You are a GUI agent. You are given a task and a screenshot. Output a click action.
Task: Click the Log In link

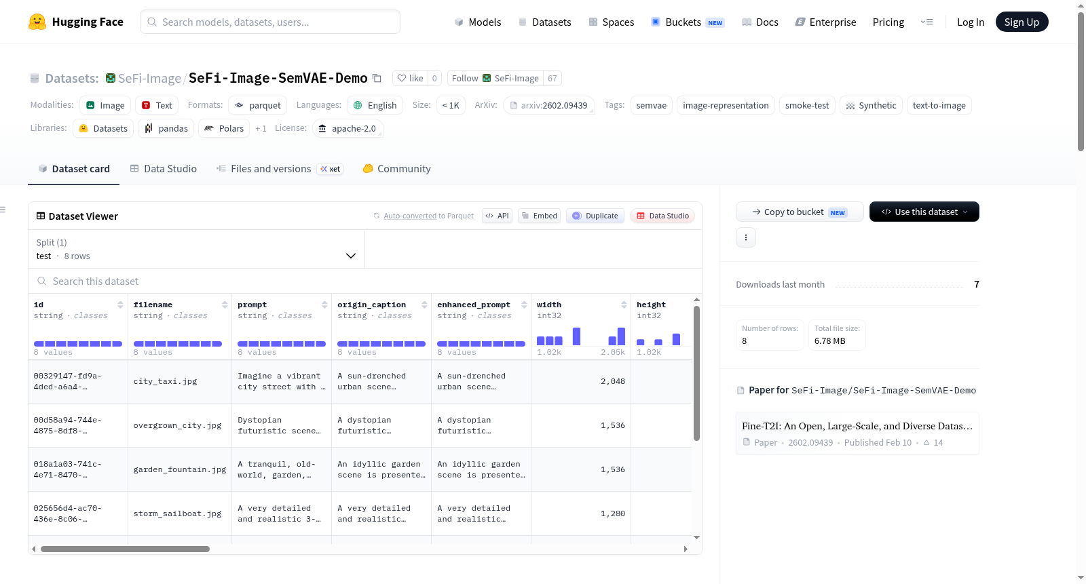971,22
